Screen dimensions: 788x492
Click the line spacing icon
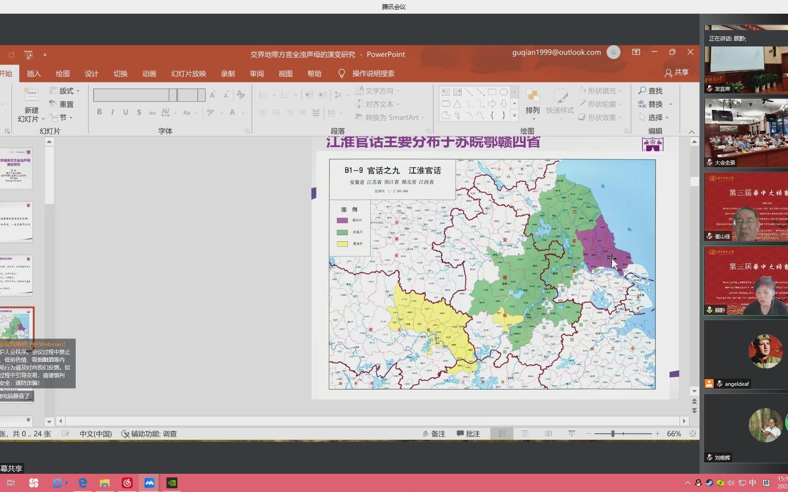[338, 95]
